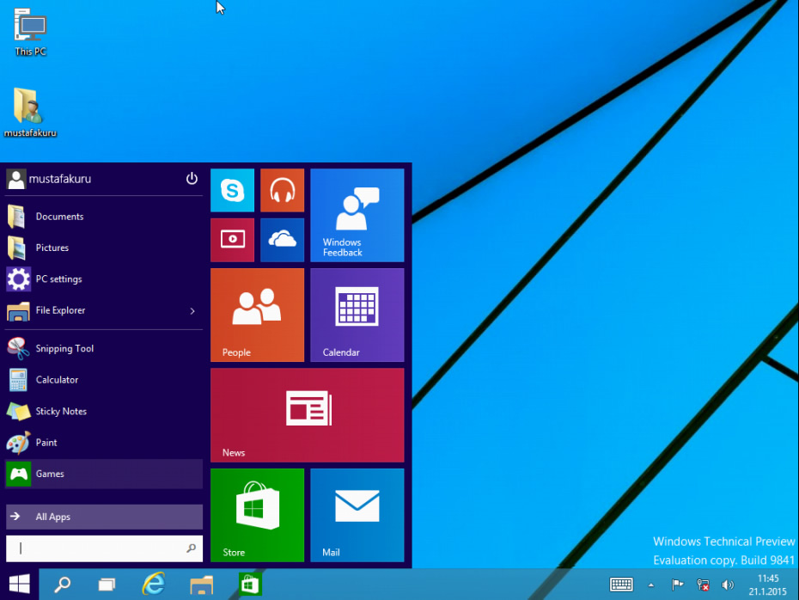Viewport: 799px width, 600px height.
Task: Open File Explorer from the taskbar
Action: (201, 585)
